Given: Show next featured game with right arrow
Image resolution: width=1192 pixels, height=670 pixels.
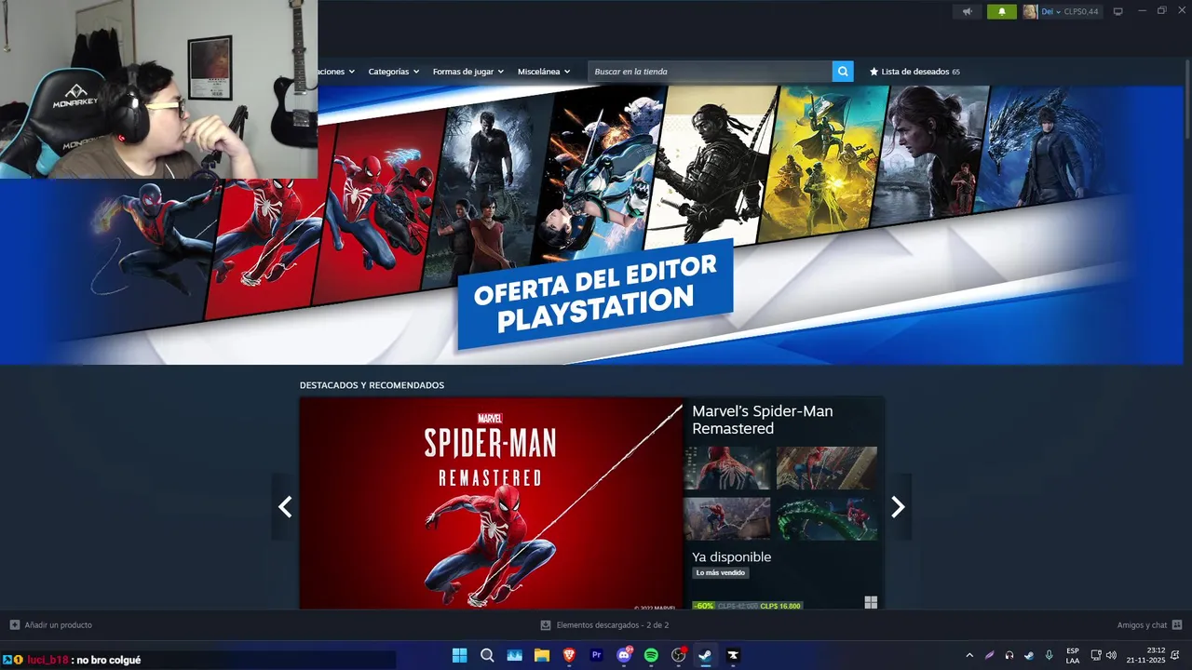Looking at the screenshot, I should 898,506.
